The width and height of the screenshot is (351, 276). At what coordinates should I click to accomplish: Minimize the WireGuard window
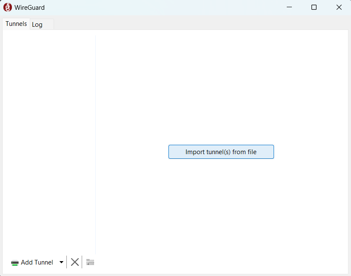click(x=289, y=7)
